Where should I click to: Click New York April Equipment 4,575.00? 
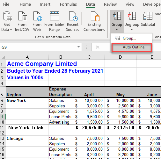point(89,111)
